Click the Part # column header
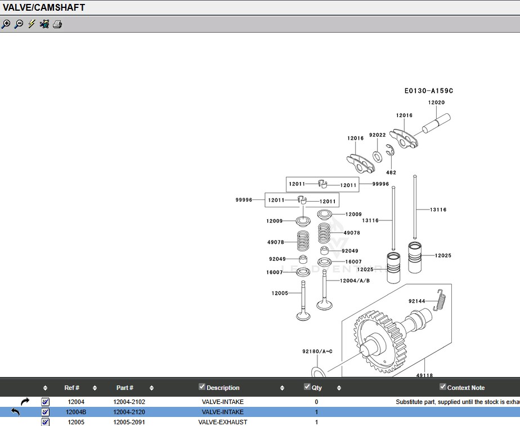The image size is (520, 426). [124, 388]
